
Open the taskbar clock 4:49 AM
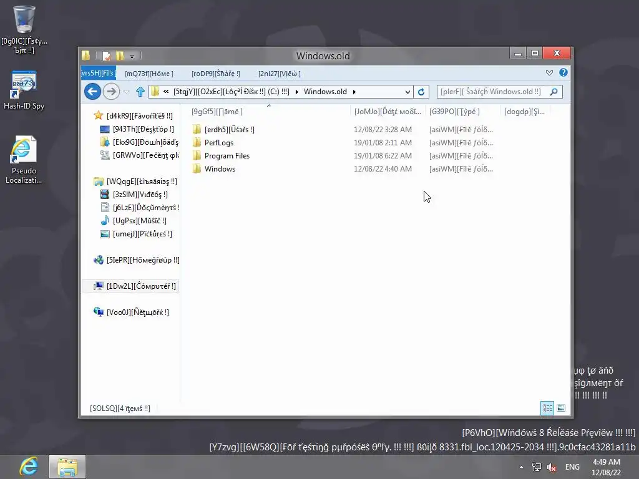(607, 467)
